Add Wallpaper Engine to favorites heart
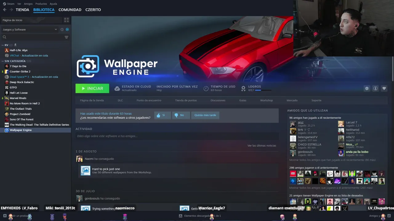 [384, 88]
